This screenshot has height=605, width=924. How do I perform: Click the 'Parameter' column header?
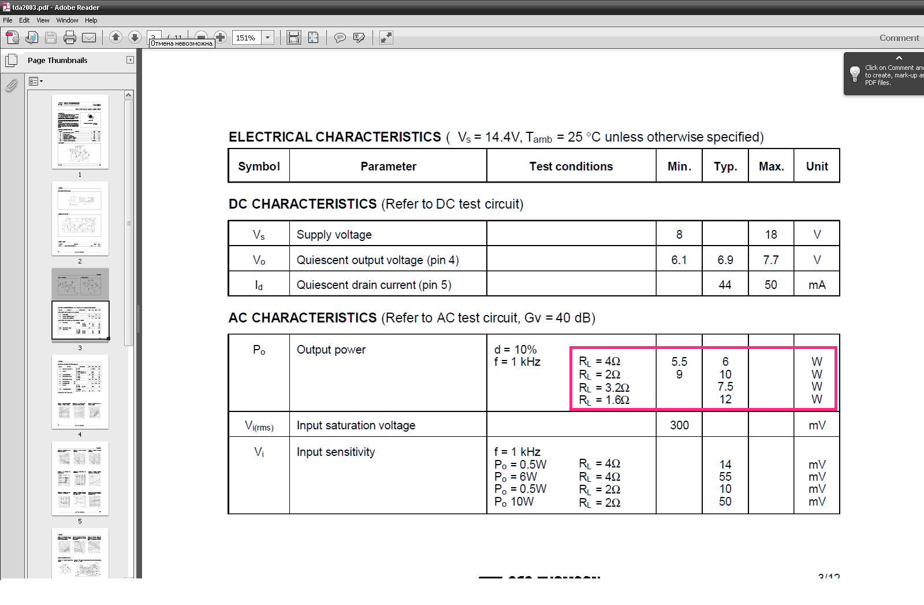click(389, 166)
